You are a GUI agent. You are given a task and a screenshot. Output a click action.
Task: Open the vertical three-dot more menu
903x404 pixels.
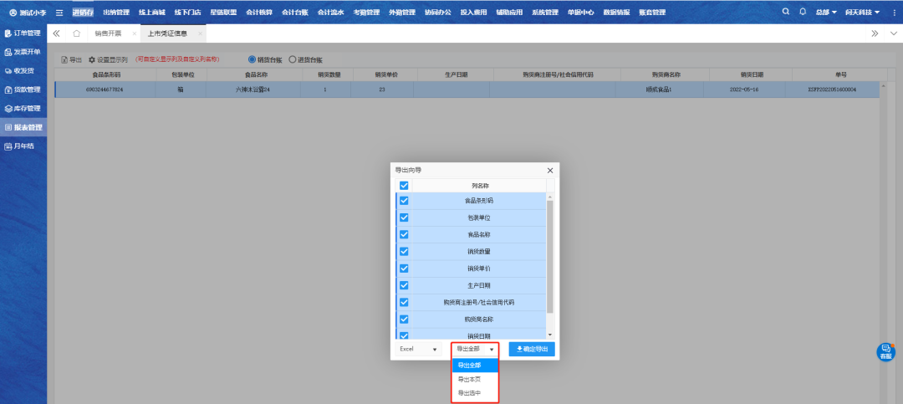click(895, 33)
